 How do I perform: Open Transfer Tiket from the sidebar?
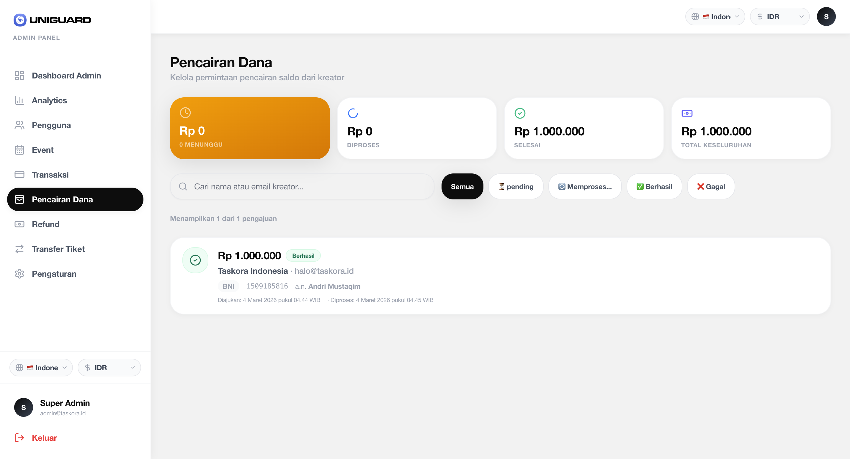pos(58,249)
